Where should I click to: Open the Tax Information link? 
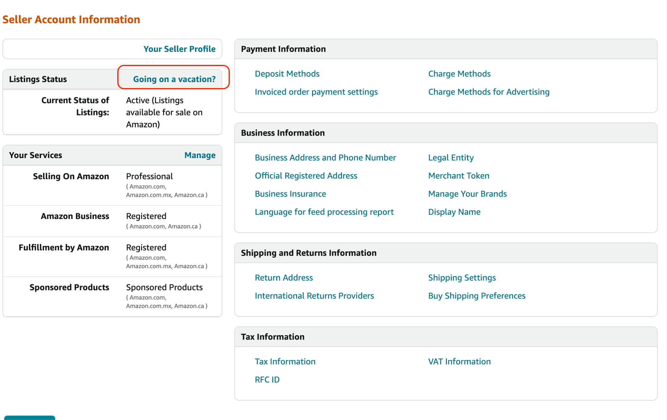click(285, 362)
